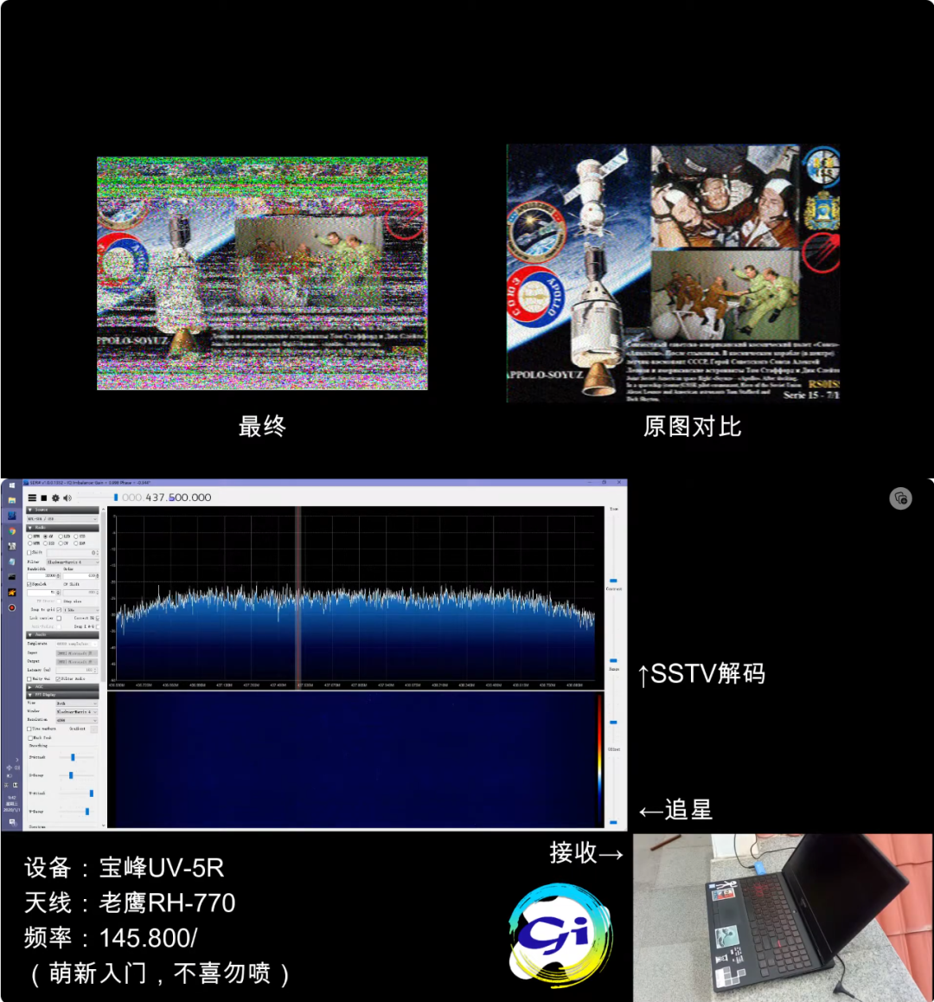Open the laptop photo thumbnail
The height and width of the screenshot is (1002, 934).
(784, 918)
